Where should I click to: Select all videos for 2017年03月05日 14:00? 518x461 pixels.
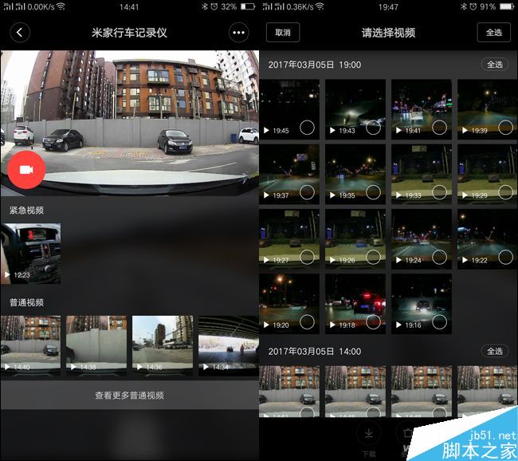coord(495,351)
